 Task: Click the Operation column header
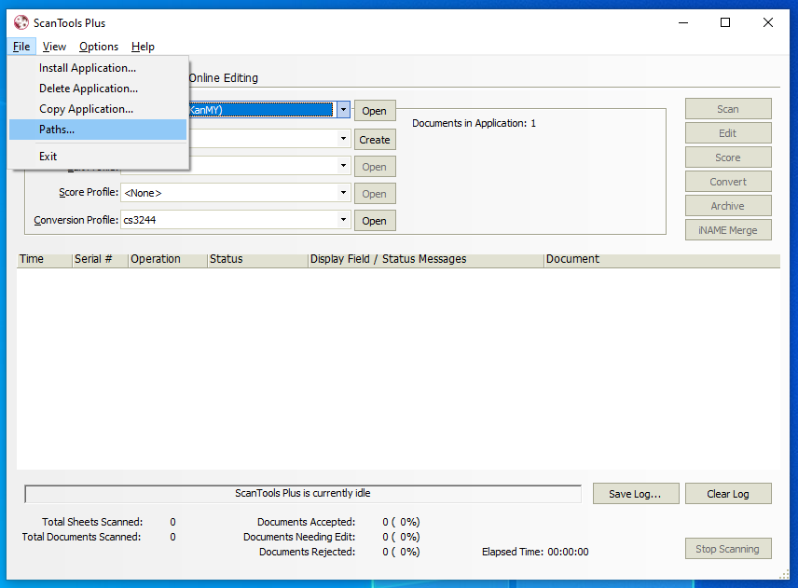click(x=168, y=259)
